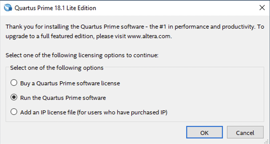Screen dimensions: 270x144
Task: Close the licensing dialog with the X
Action: coord(262,8)
